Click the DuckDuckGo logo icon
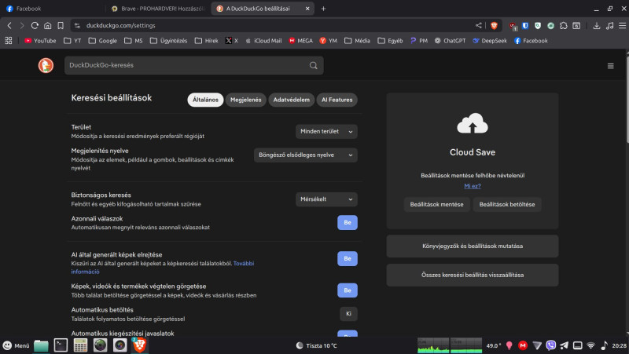Image resolution: width=629 pixels, height=354 pixels. pos(46,65)
